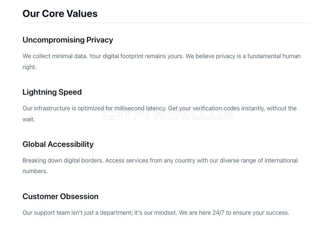Click the "Customer Obsession" heading

tap(60, 197)
